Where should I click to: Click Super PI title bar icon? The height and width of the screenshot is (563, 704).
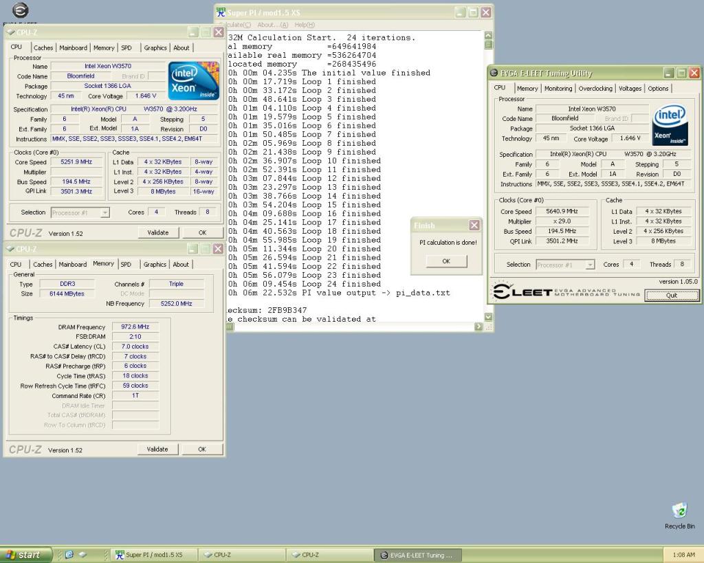coord(221,12)
